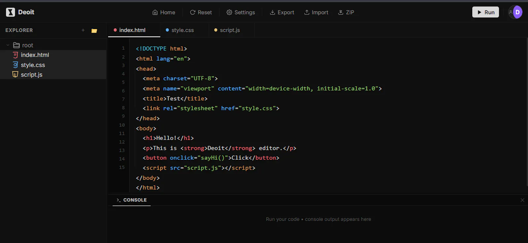Click the EXPLORER panel heading
528x243 pixels.
click(19, 30)
